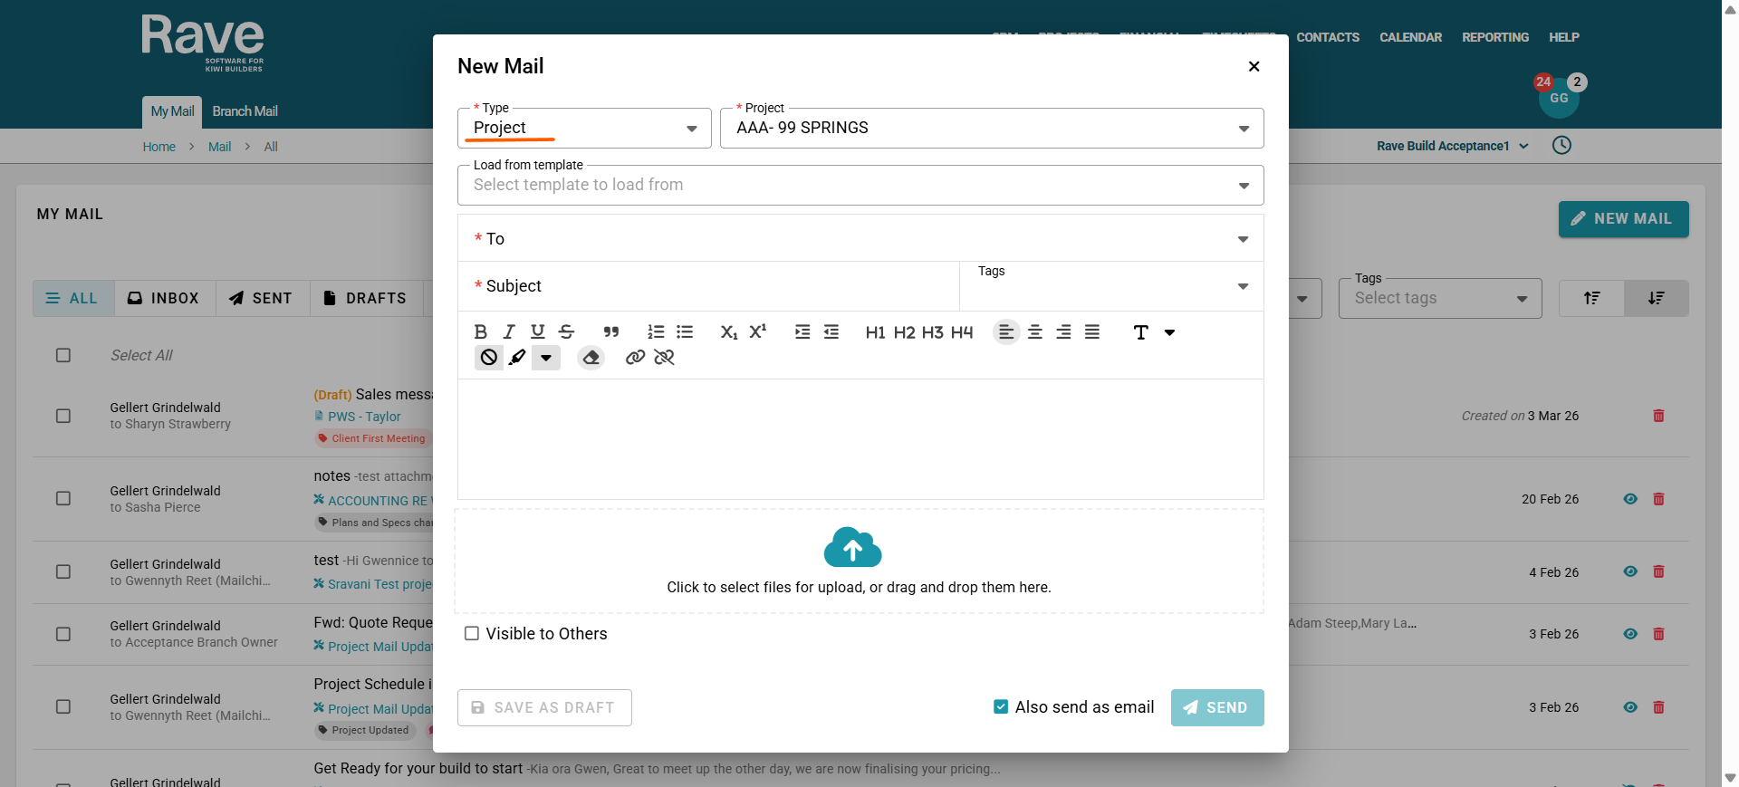Open the CALENDAR menu

point(1410,37)
